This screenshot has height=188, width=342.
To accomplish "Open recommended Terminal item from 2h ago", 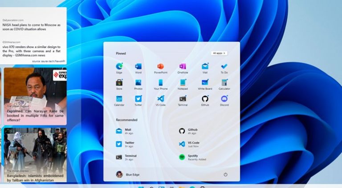I will click(x=126, y=157).
